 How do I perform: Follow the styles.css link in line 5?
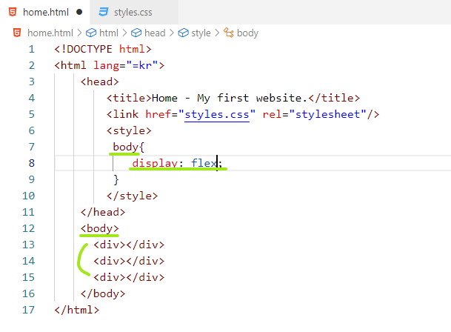pos(216,115)
